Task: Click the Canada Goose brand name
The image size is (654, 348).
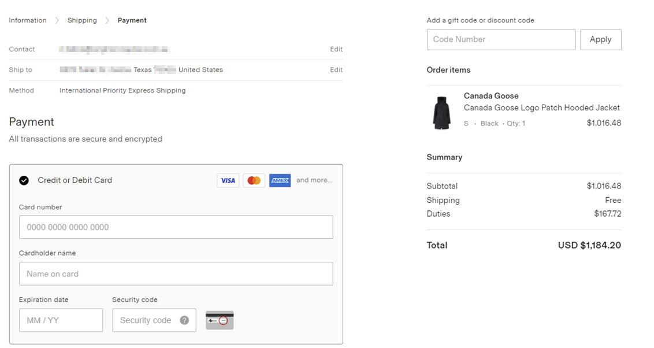Action: click(491, 95)
